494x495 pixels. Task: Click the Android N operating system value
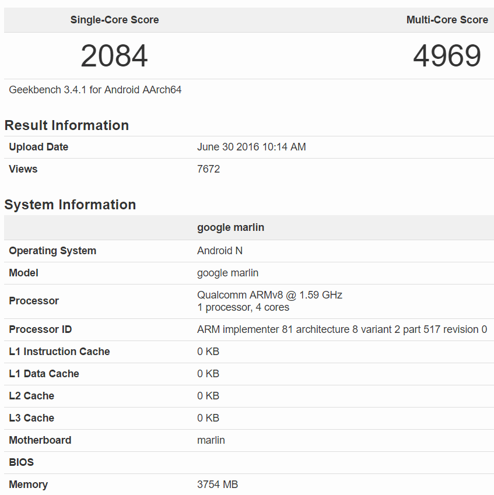coord(220,251)
